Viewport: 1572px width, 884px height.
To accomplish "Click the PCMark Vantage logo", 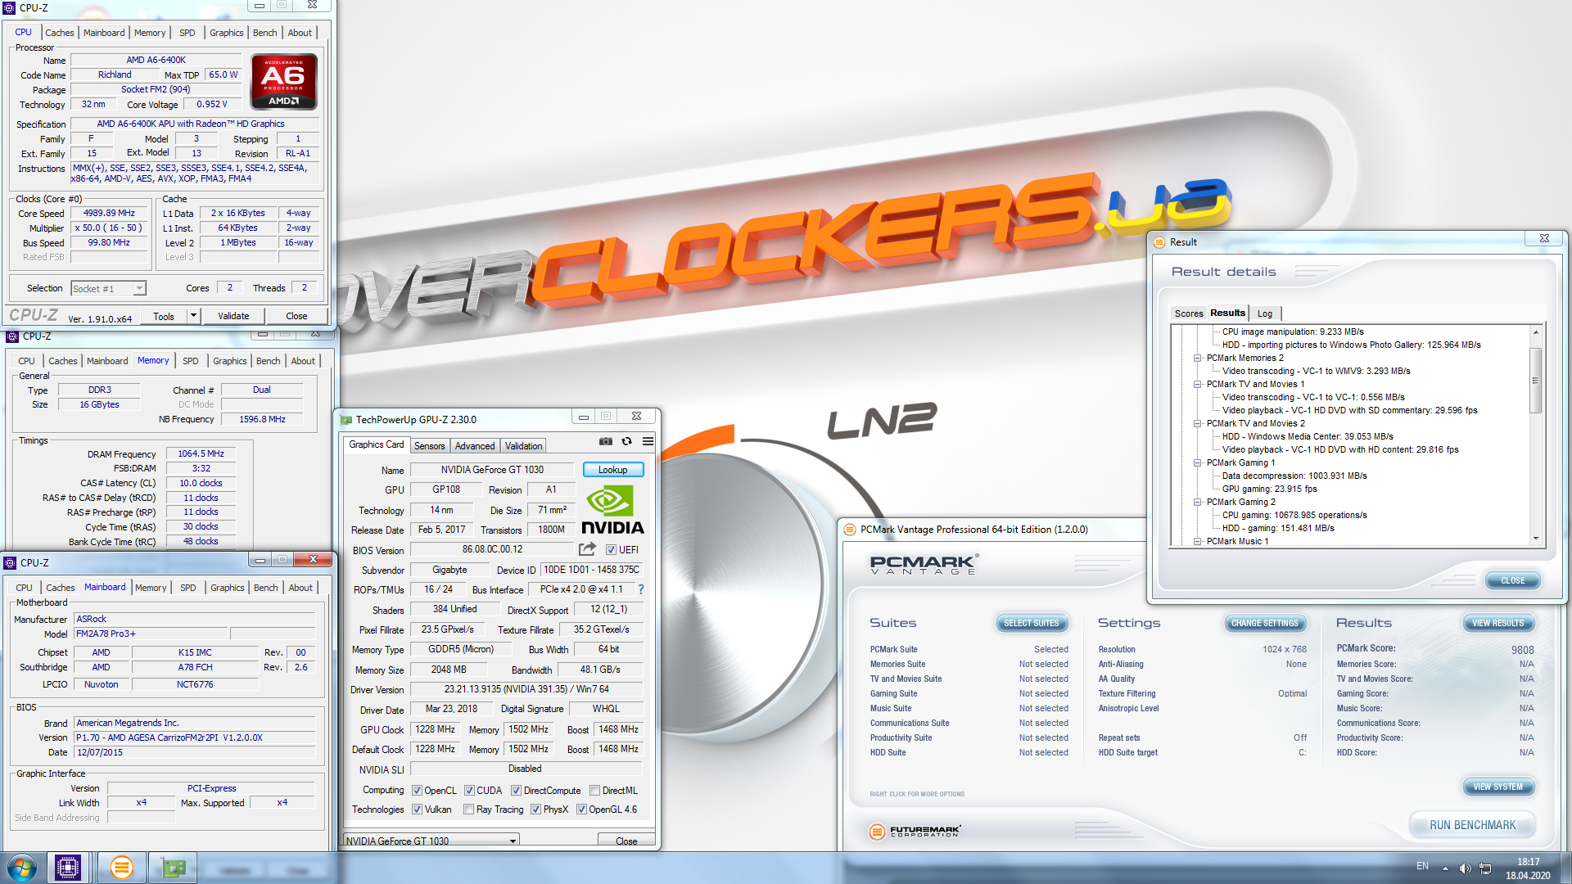I will pos(924,565).
